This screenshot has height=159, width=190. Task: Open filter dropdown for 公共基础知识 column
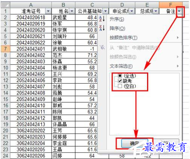coord(106,11)
